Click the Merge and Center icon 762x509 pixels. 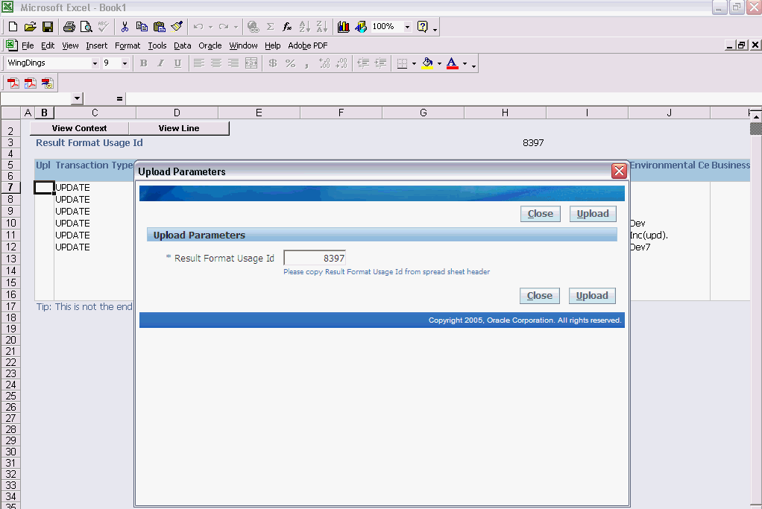tap(251, 63)
